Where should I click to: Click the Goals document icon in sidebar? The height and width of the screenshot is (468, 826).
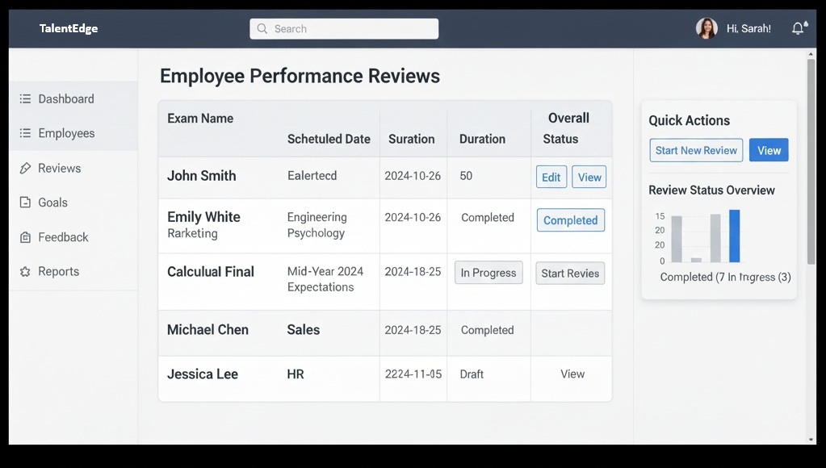click(x=25, y=203)
